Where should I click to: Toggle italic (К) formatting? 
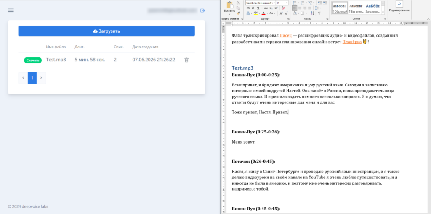click(253, 8)
